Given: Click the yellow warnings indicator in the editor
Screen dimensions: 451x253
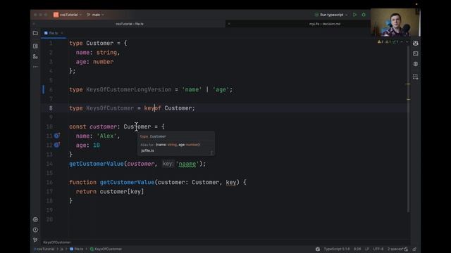Looking at the screenshot, I should pyautogui.click(x=381, y=42).
